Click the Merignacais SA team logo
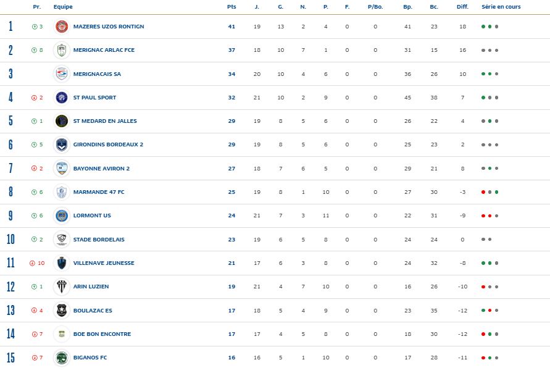 61,74
